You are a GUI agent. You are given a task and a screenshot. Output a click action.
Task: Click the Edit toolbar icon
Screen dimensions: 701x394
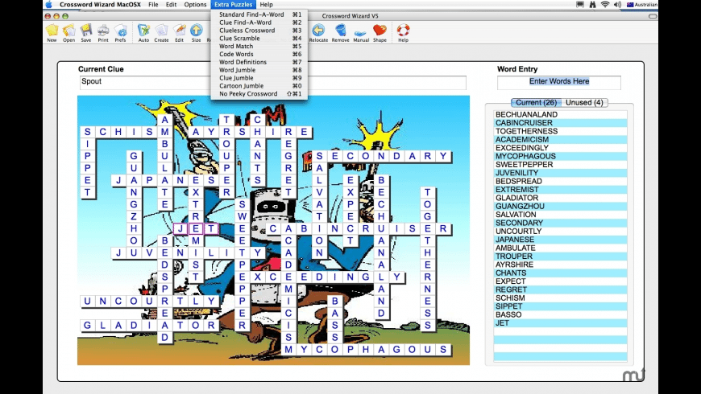point(179,33)
